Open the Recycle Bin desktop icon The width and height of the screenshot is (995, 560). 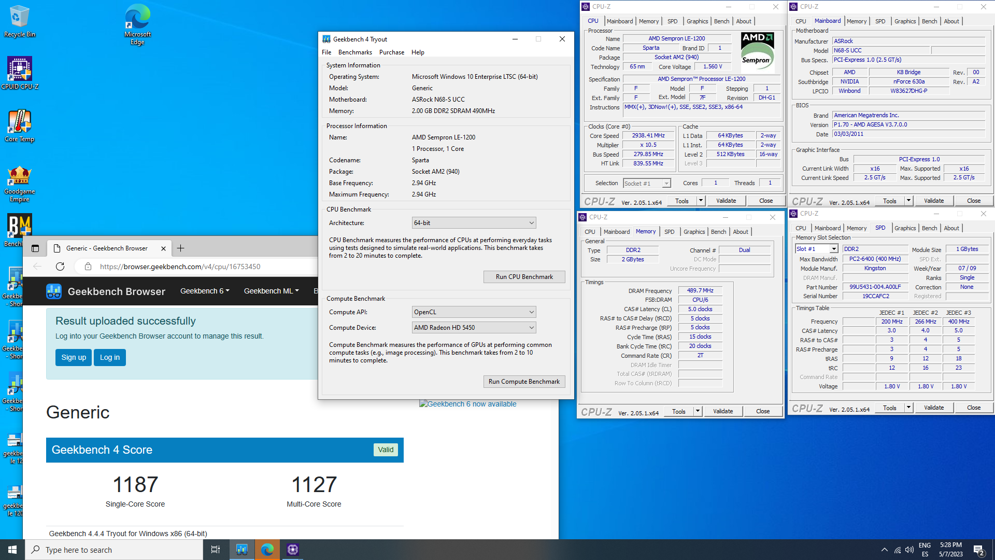19,21
